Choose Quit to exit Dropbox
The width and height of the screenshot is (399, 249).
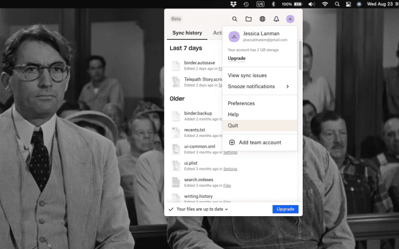tap(259, 125)
